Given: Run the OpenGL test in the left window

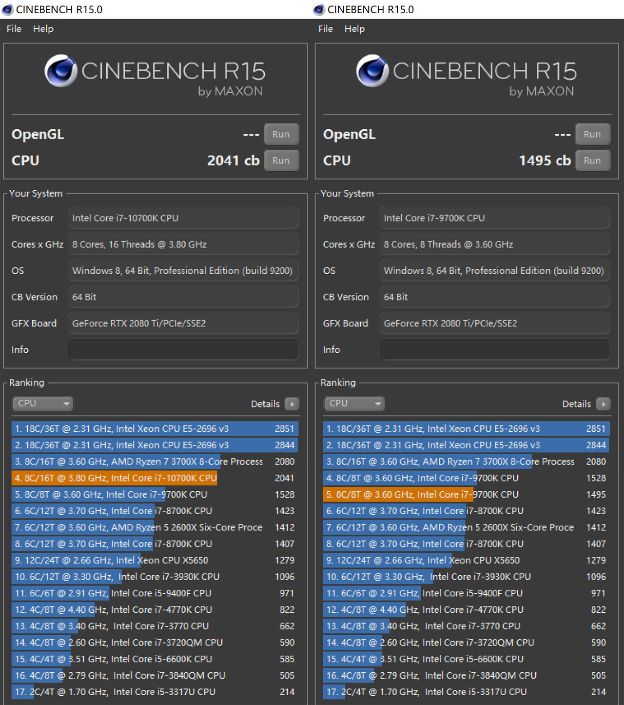Looking at the screenshot, I should 281,134.
